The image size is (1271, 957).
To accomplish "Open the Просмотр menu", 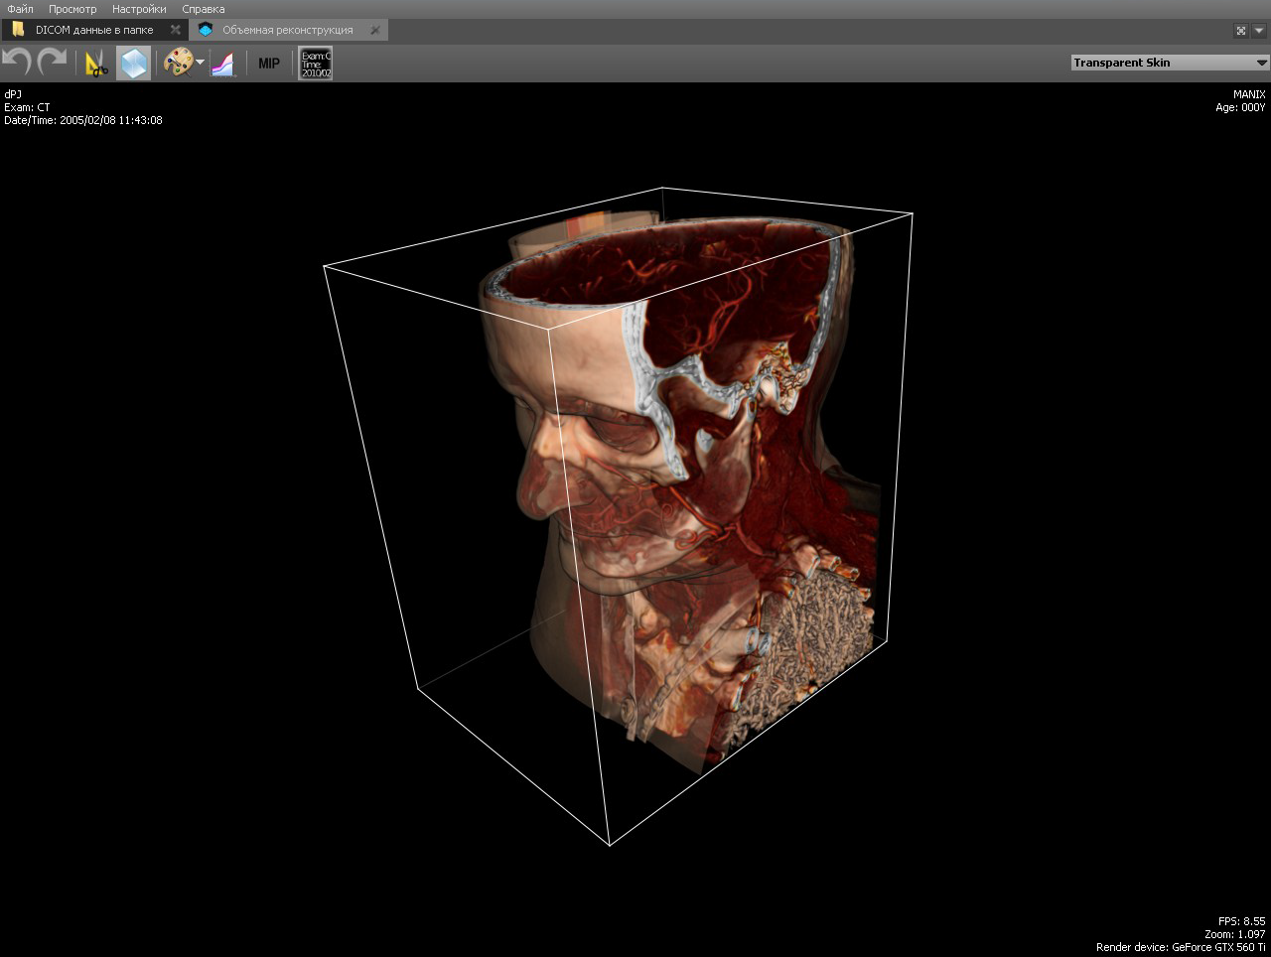I will (72, 9).
